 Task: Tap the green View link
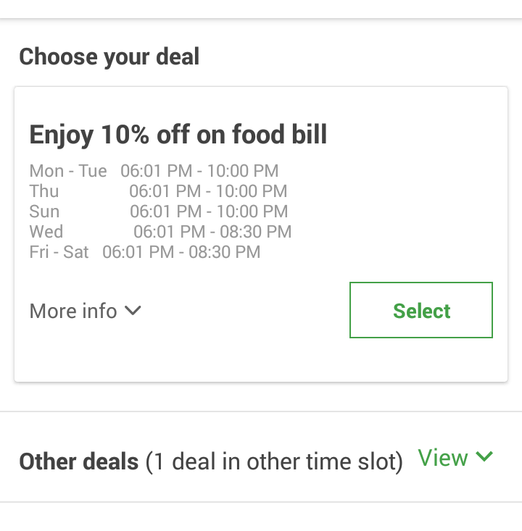coord(443,458)
